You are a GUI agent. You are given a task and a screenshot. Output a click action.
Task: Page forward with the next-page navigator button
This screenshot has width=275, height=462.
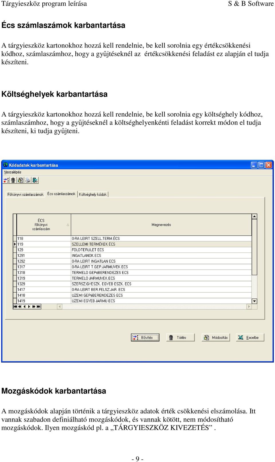point(34,307)
